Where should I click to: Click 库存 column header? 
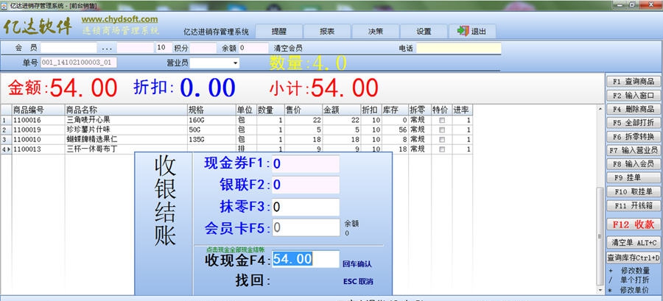click(395, 110)
